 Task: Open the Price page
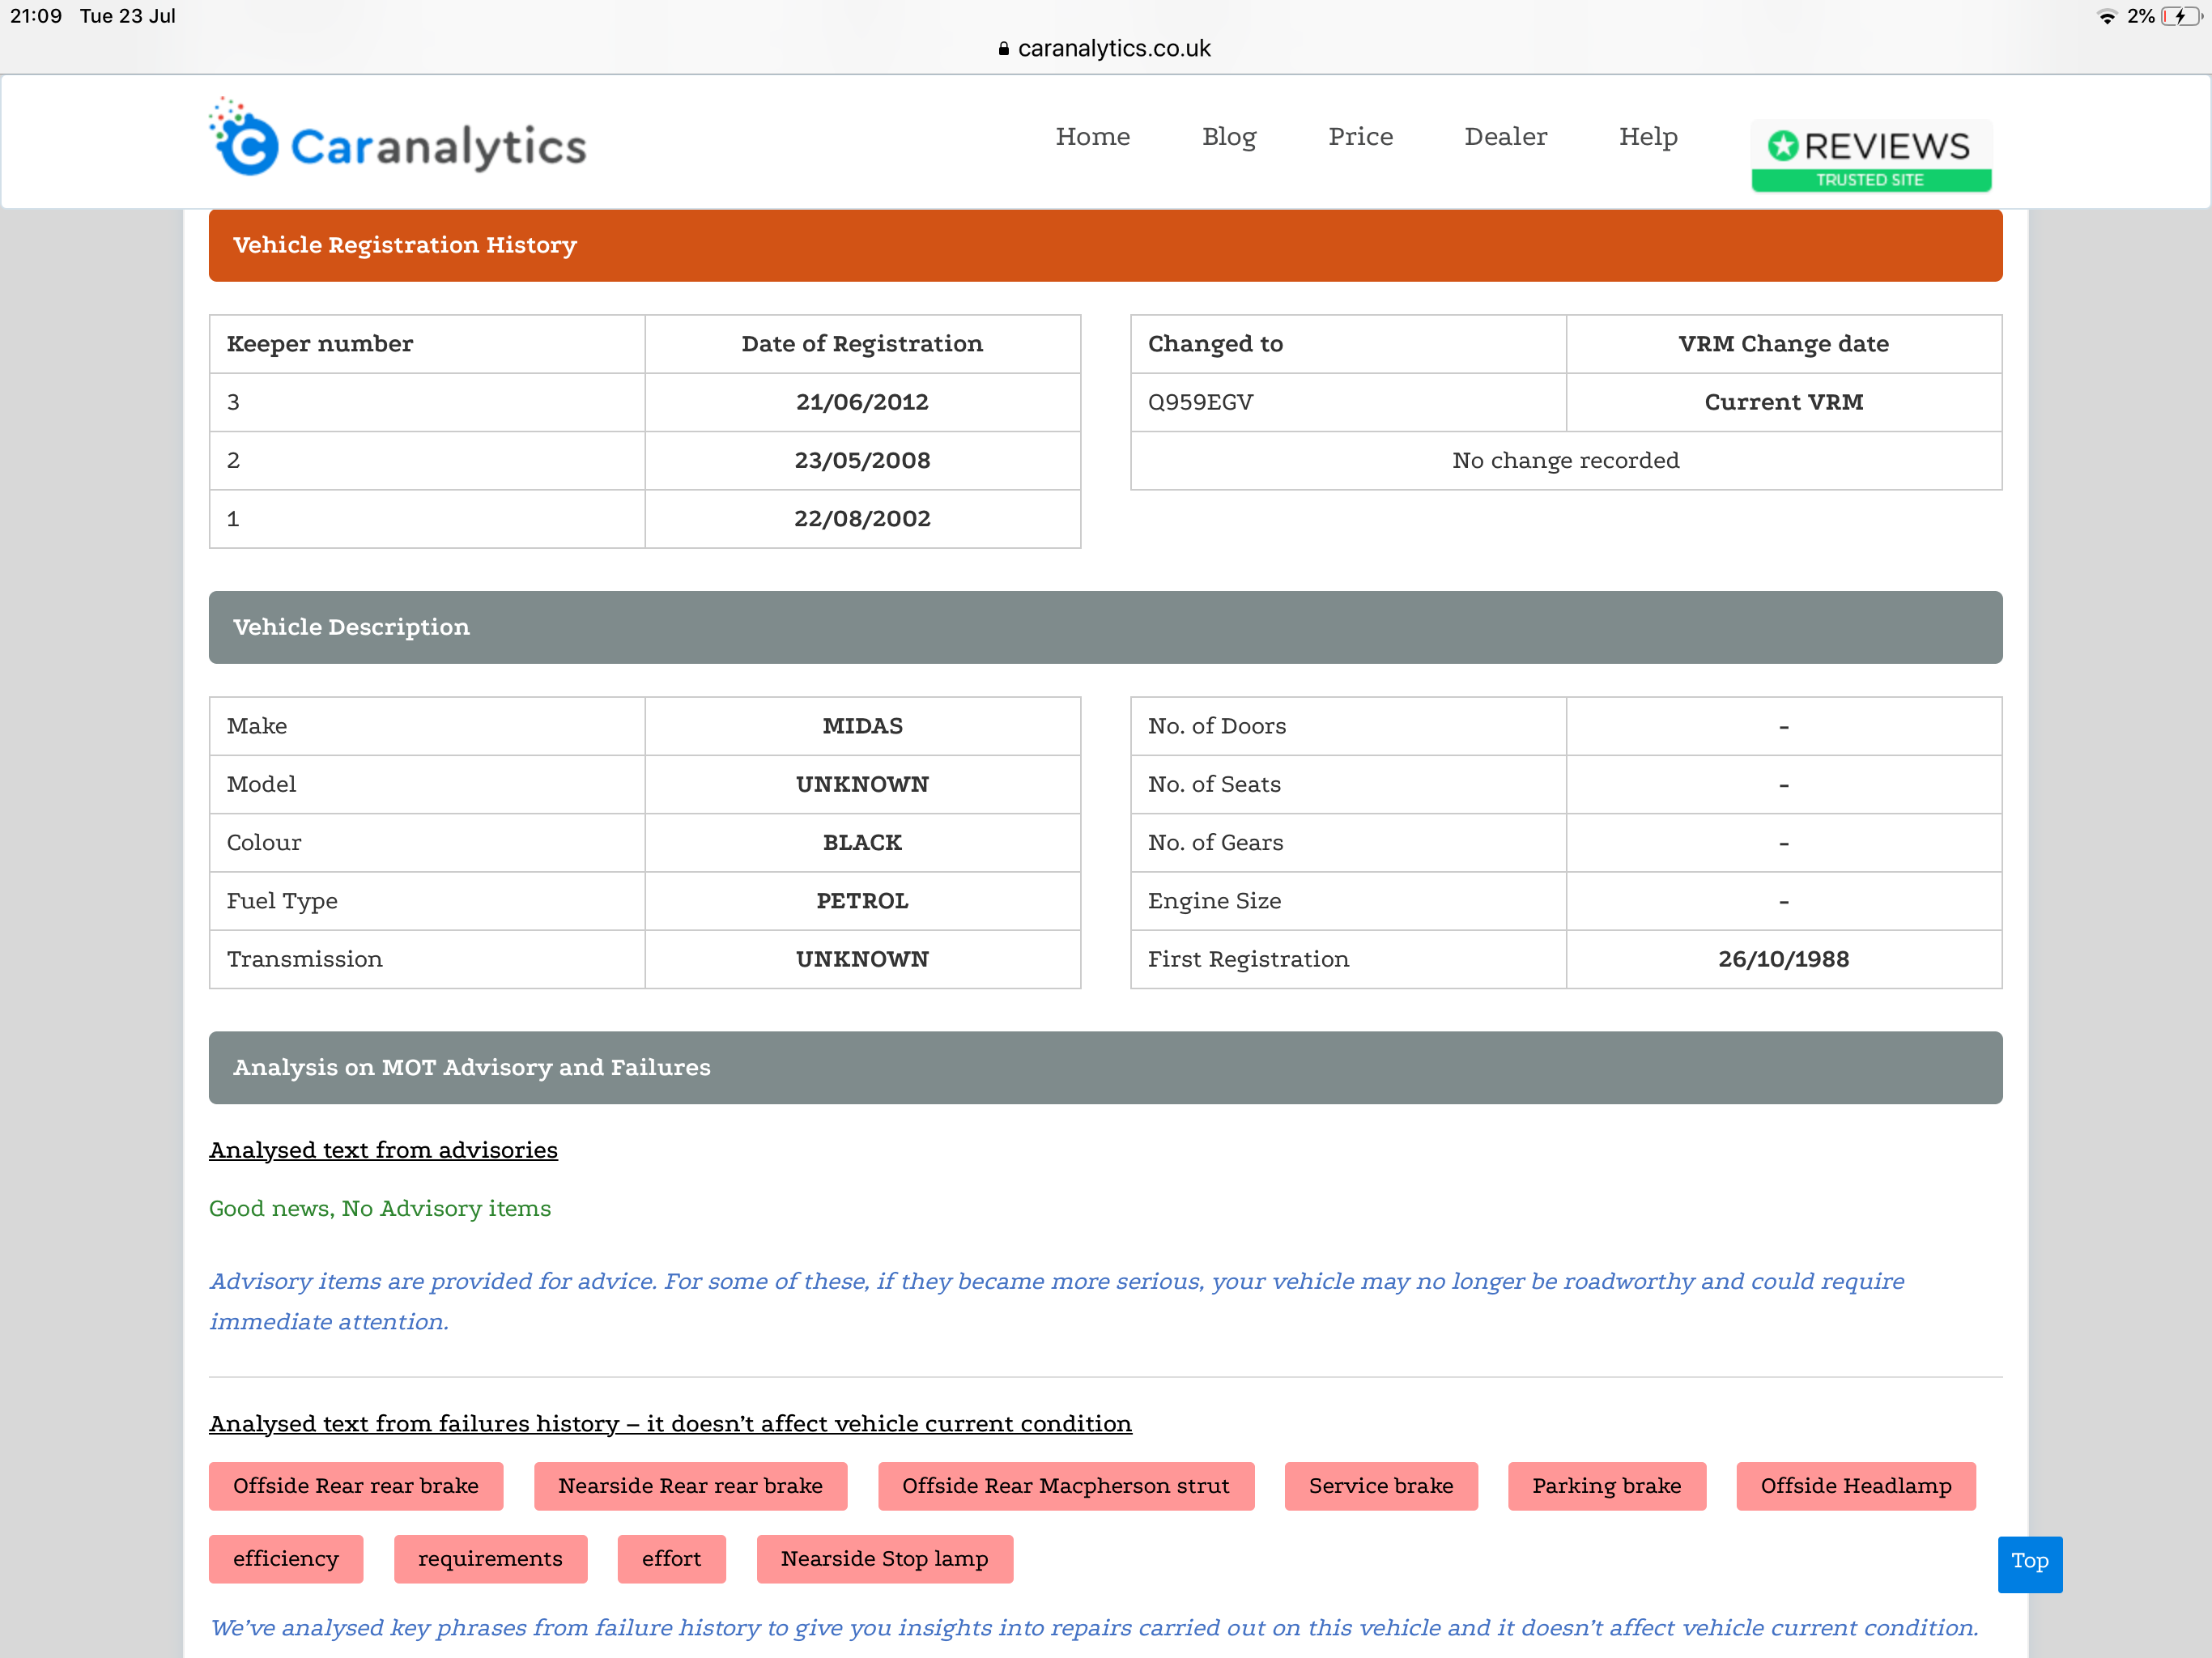(x=1360, y=137)
